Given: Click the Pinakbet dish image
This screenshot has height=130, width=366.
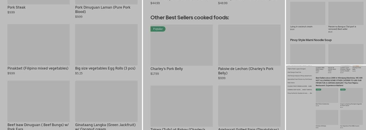Looking at the screenshot, I should click(38, 45).
